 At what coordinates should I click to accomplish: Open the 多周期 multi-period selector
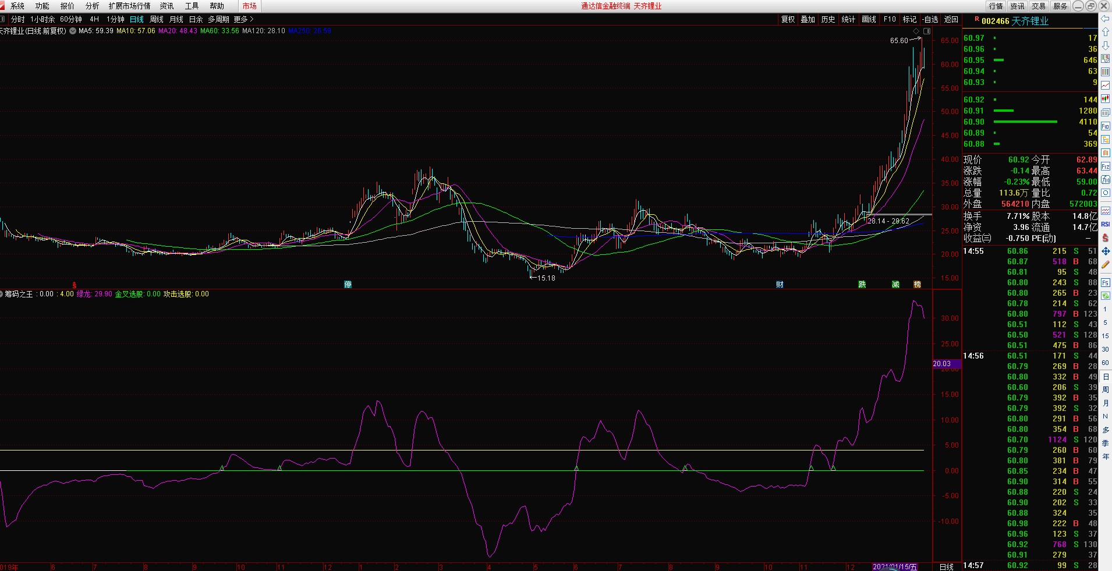pos(218,19)
